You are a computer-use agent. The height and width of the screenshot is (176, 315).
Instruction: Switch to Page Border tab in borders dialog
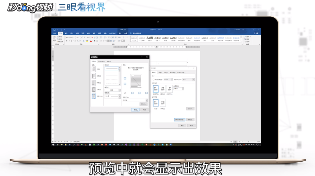pyautogui.click(x=101, y=61)
